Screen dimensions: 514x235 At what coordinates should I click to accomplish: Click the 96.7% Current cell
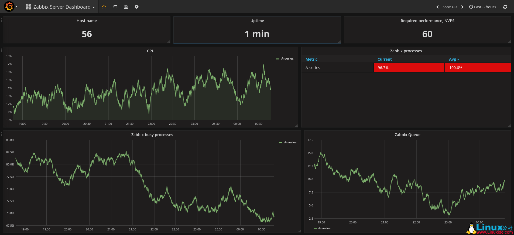(409, 68)
